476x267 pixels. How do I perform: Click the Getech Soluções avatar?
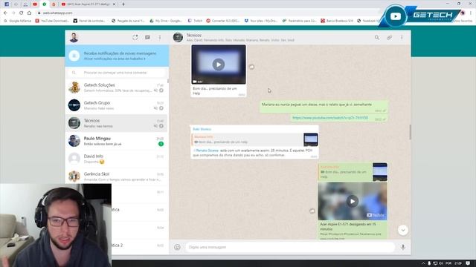(74, 88)
